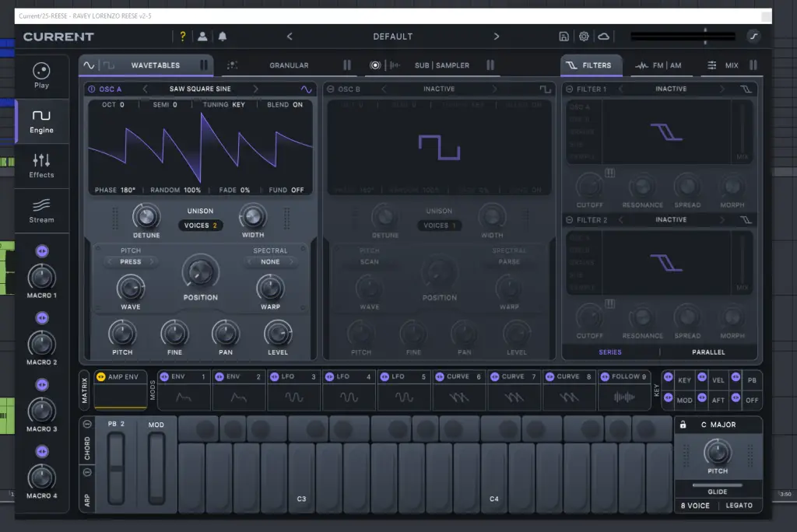Enable OSC B power button
The height and width of the screenshot is (532, 797).
pyautogui.click(x=330, y=89)
